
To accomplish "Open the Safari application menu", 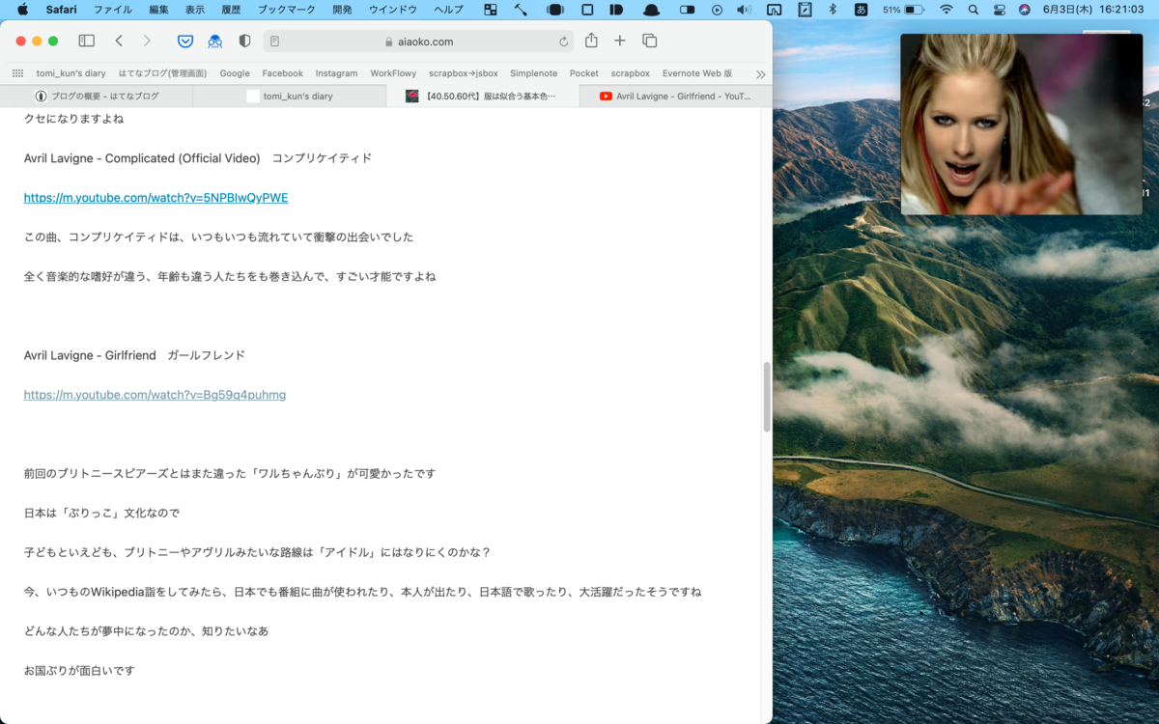I will point(62,10).
